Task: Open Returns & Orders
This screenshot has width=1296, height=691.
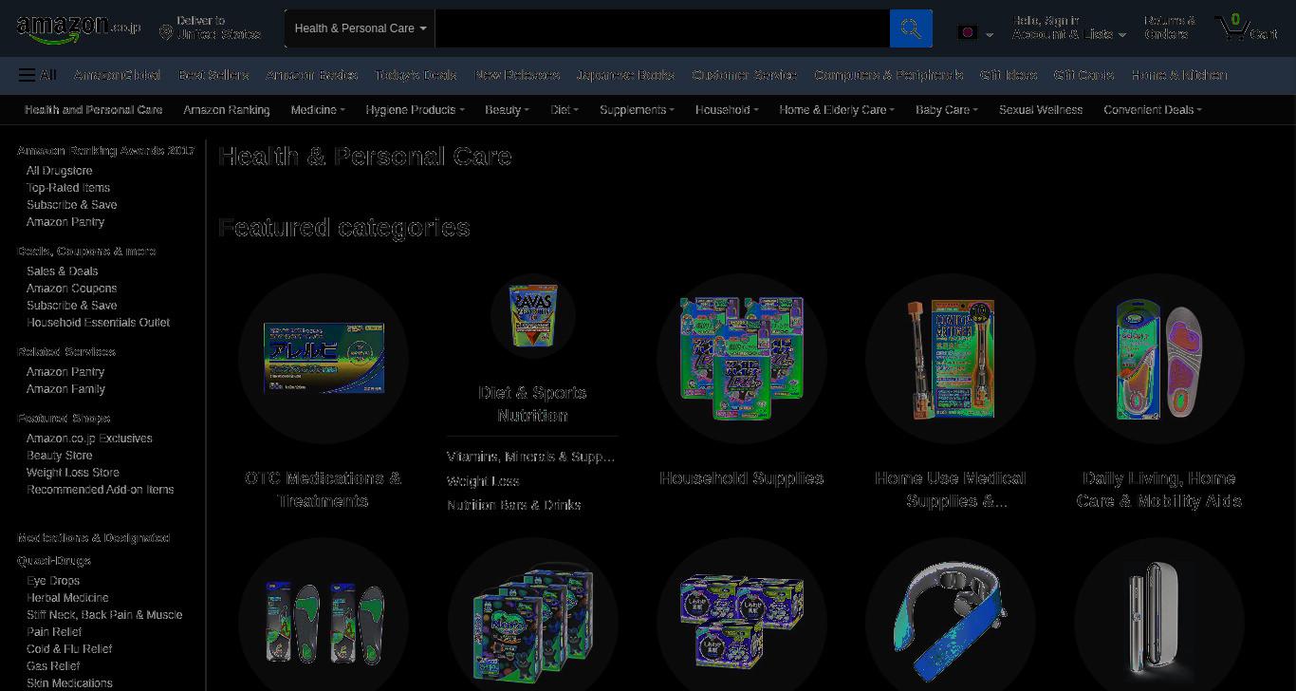Action: point(1170,28)
